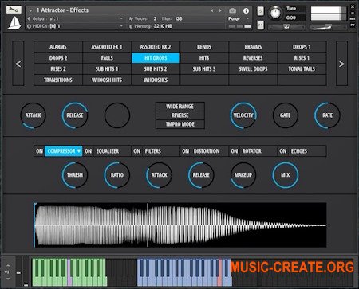
Task: Select the BRAAMS category
Action: coord(253,47)
